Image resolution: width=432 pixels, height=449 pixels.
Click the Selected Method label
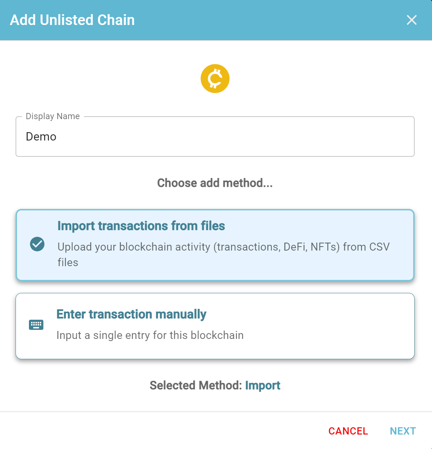point(196,385)
